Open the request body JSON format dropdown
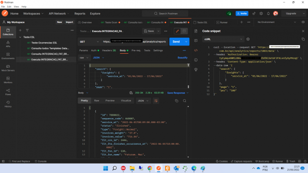Screen dimensions: 308x173 pyautogui.click(x=99, y=58)
